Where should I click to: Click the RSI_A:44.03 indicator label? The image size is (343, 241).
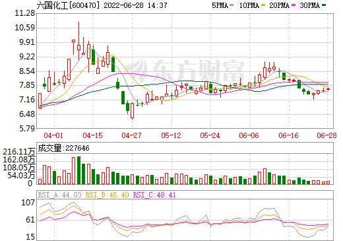60,195
